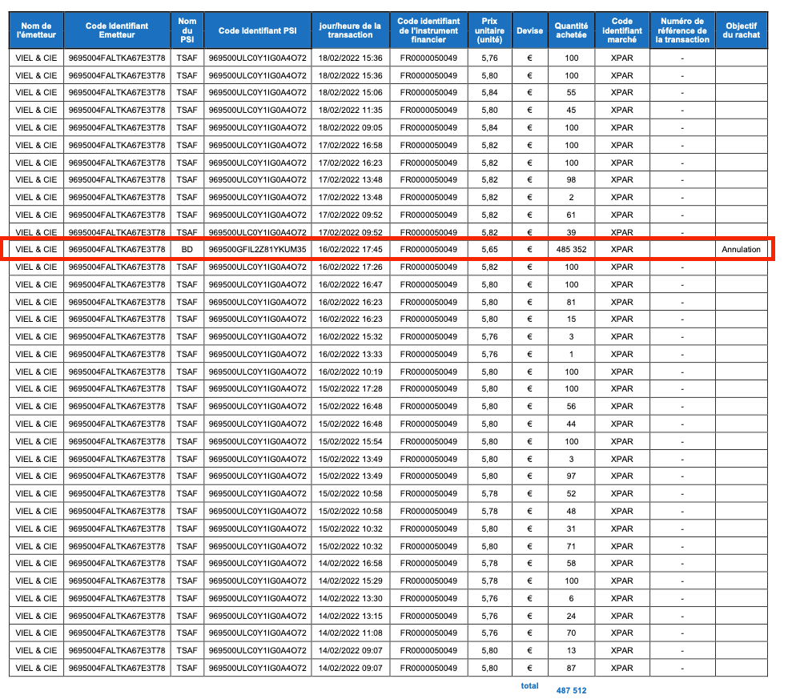Click the 'Quantité achetée' column header

[571, 30]
